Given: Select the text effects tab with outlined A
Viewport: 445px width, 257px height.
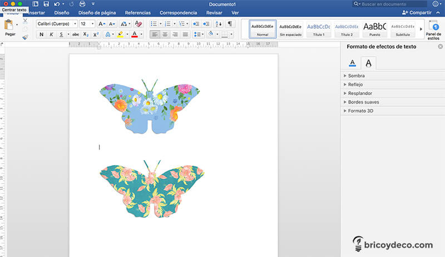Looking at the screenshot, I should point(368,63).
